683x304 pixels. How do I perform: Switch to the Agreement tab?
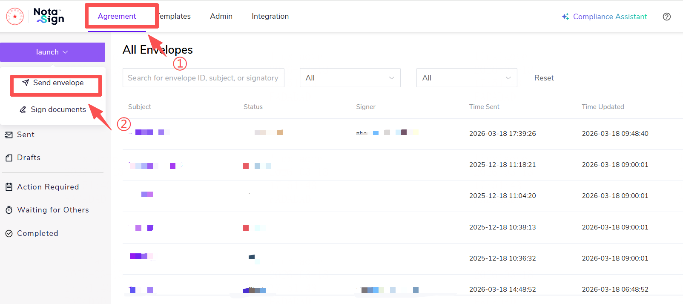coord(117,16)
